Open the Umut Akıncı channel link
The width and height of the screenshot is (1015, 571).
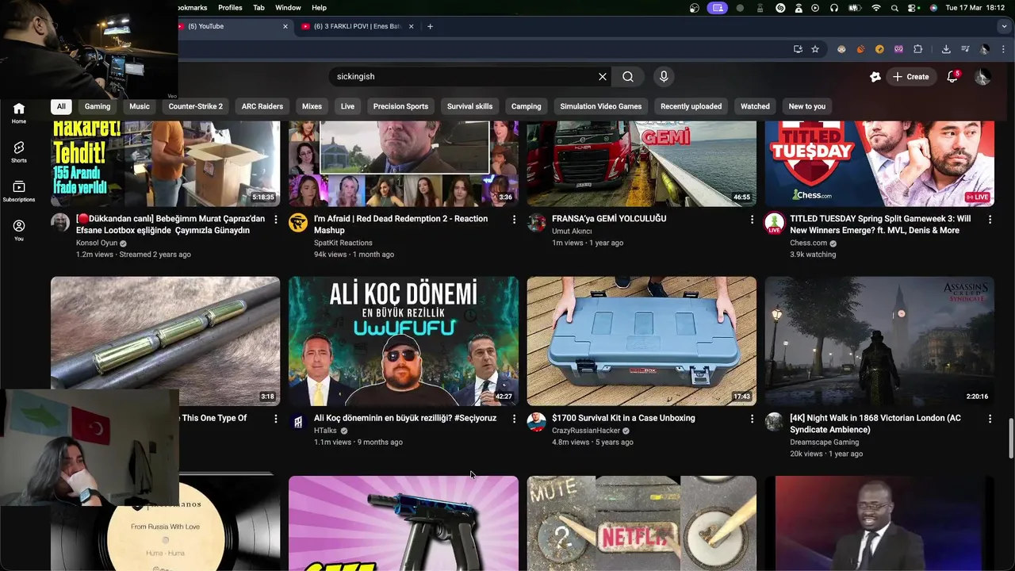coord(572,231)
